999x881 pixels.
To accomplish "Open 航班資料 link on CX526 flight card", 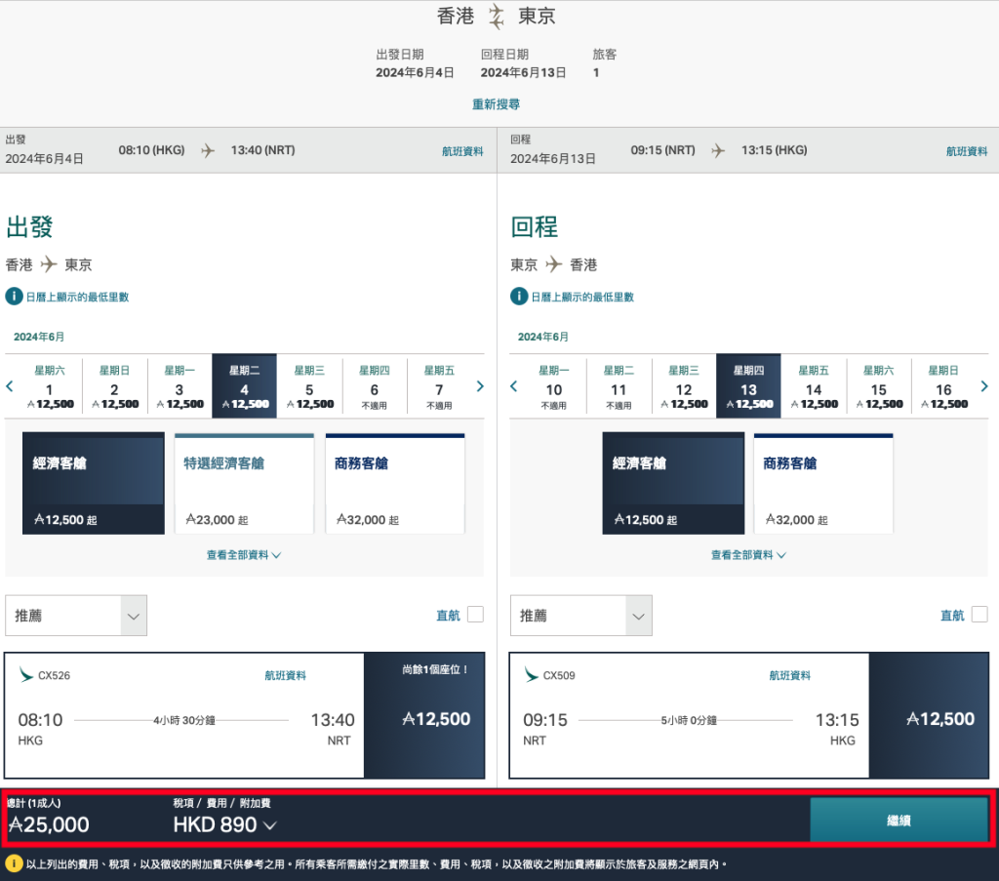I will pyautogui.click(x=286, y=675).
